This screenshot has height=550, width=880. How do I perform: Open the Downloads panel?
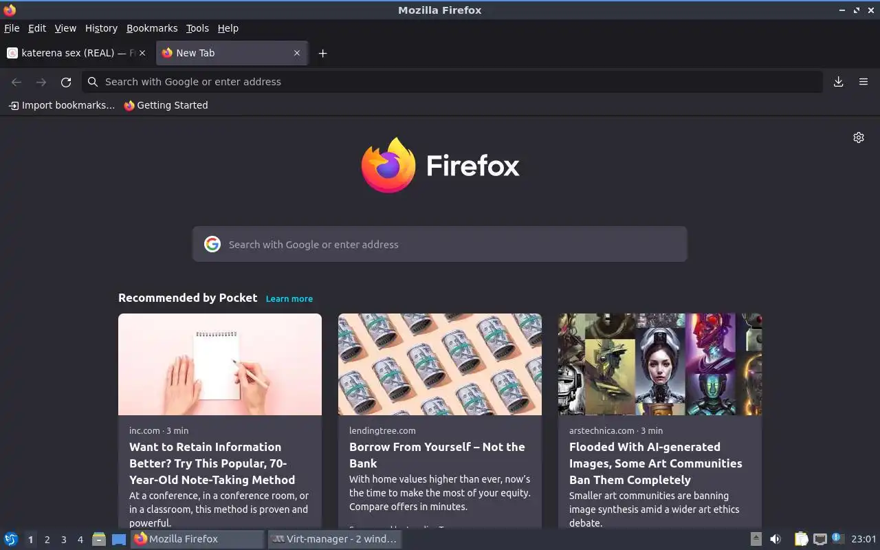click(839, 82)
